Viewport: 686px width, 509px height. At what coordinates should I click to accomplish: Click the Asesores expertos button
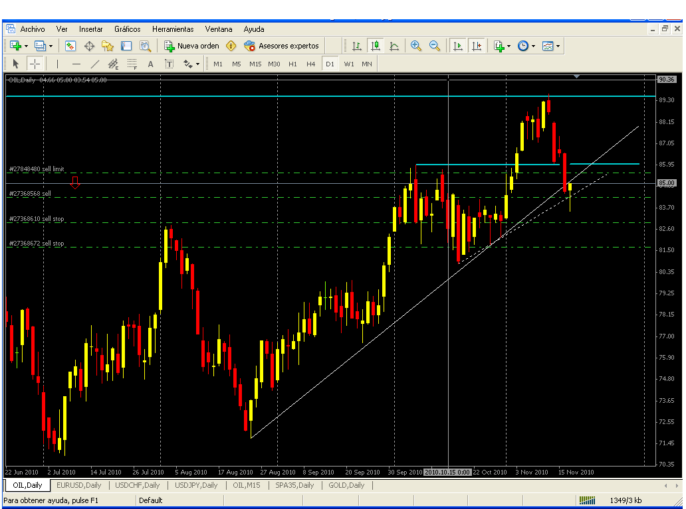point(281,46)
